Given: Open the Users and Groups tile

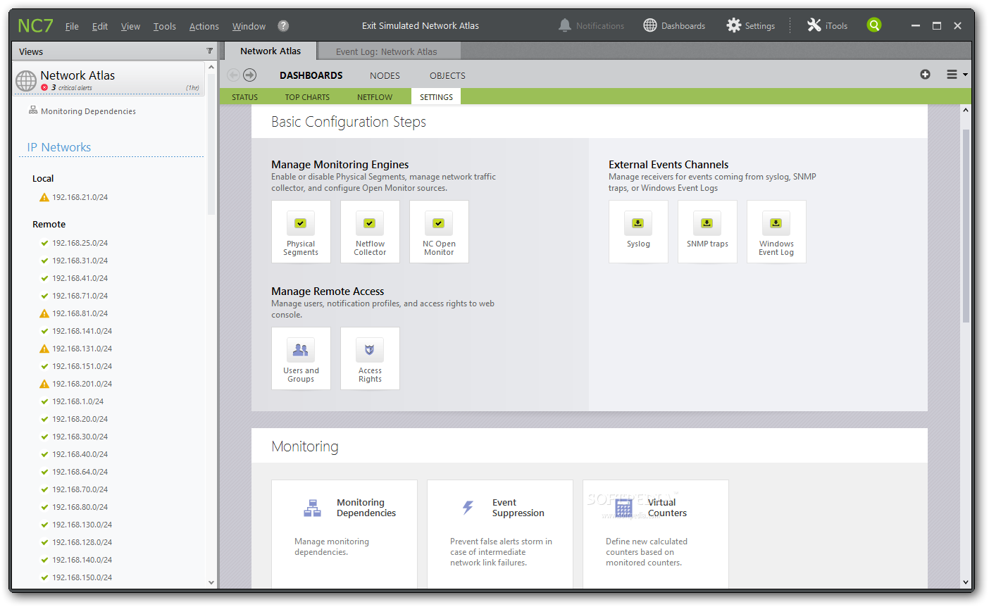Looking at the screenshot, I should point(301,358).
